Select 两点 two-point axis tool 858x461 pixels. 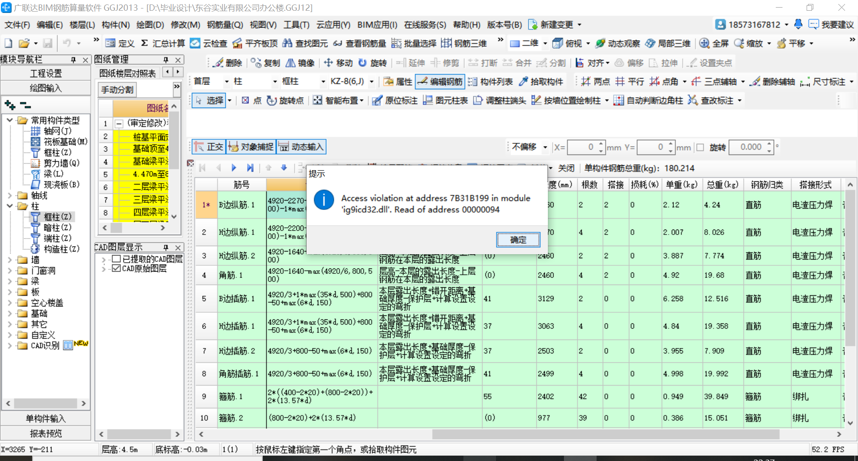pos(596,82)
